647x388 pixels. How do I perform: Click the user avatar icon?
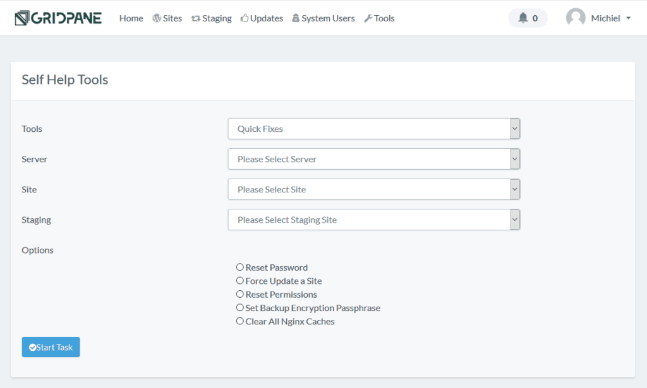(x=576, y=18)
